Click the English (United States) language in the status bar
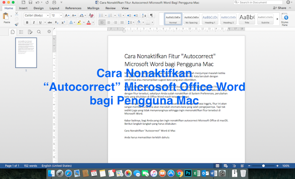The width and height of the screenshot is (295, 179). coord(57,166)
